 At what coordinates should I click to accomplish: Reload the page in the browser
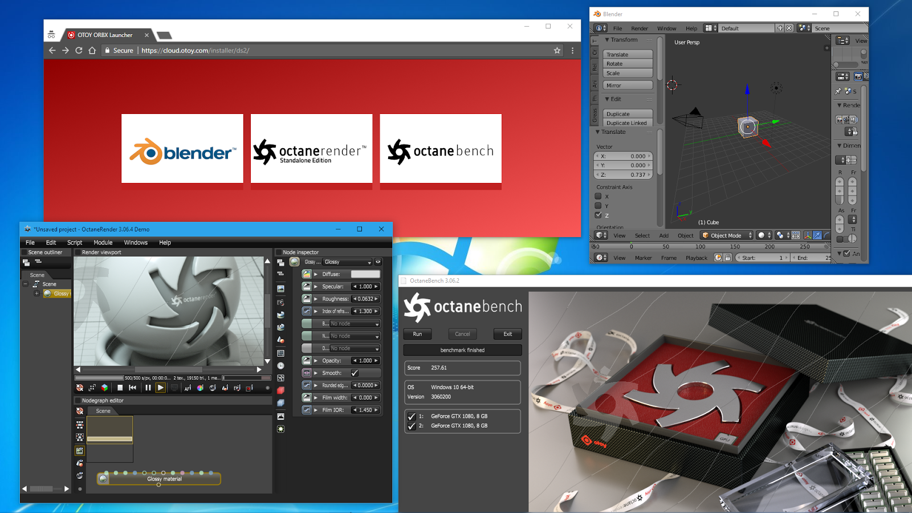coord(79,50)
